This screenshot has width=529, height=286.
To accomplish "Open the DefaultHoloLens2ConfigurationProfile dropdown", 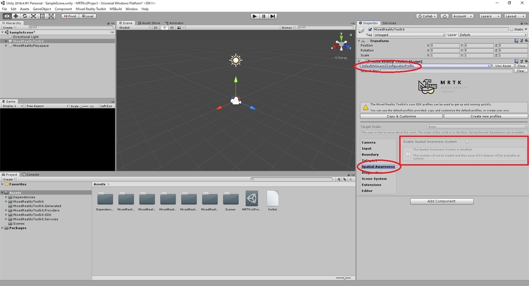I will [425, 66].
